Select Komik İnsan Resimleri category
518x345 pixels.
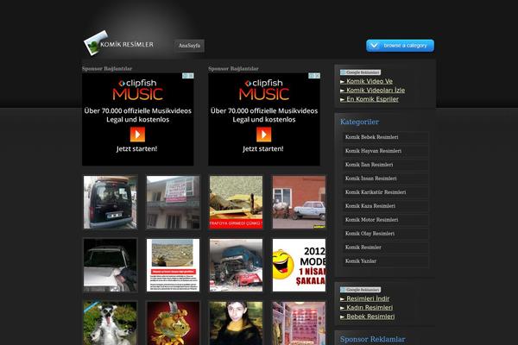coord(385,179)
